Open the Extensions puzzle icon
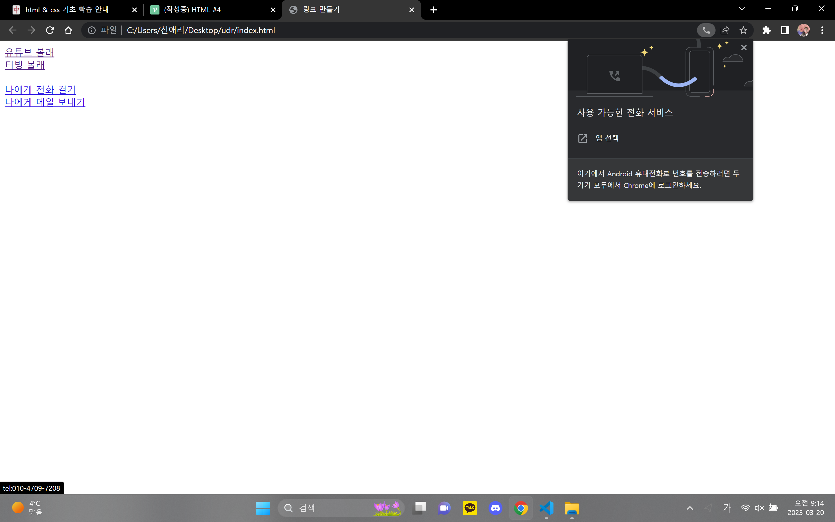 coord(766,30)
